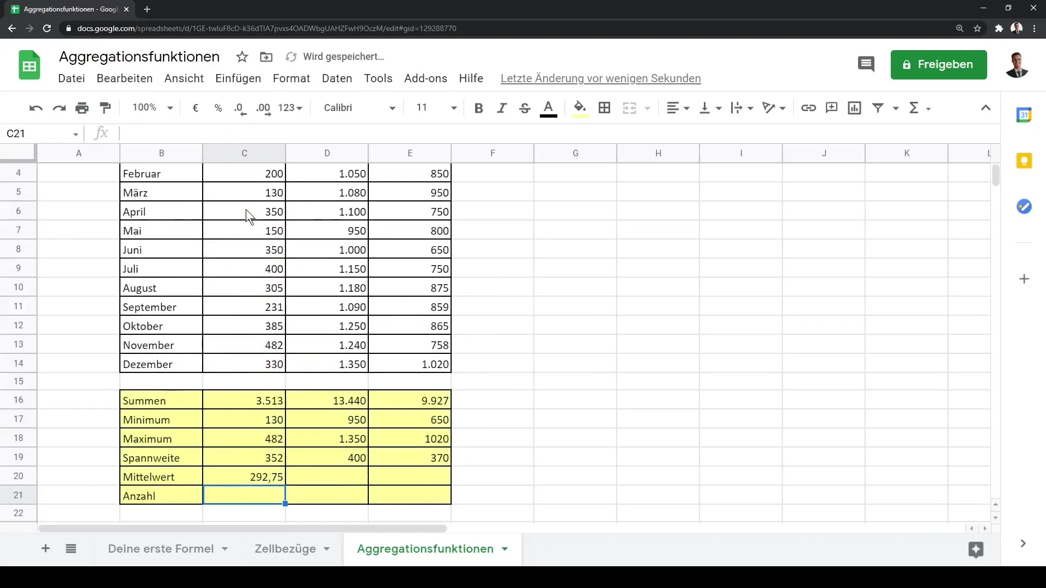Open the functions sigma icon

point(914,108)
